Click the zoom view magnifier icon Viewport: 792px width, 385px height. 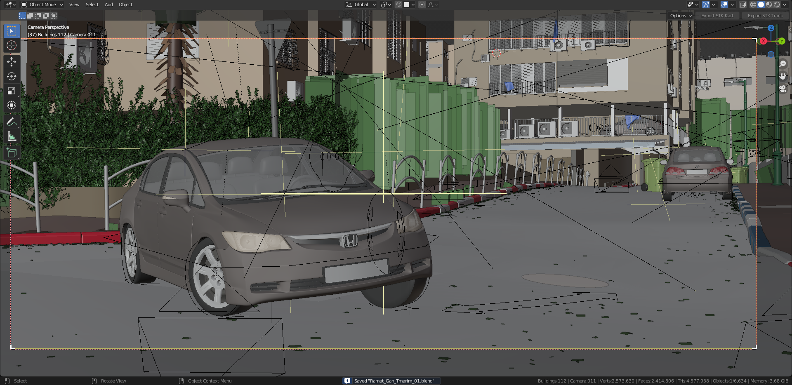(x=783, y=64)
